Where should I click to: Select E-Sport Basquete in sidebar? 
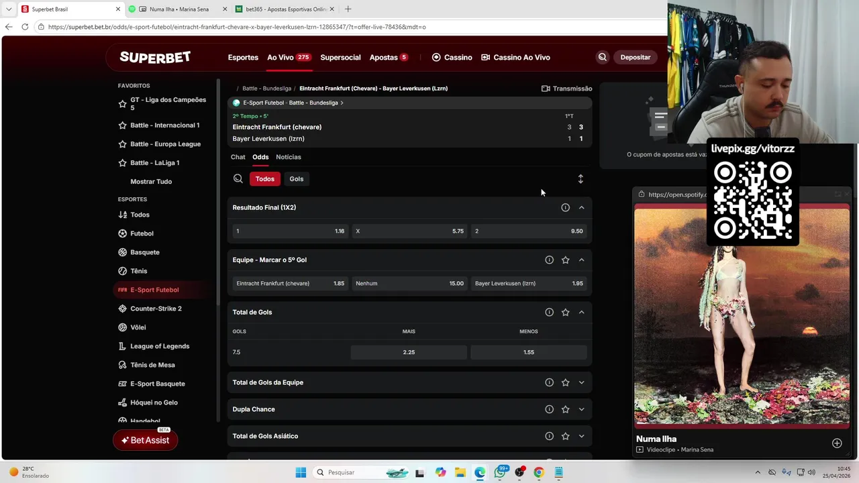coord(157,384)
